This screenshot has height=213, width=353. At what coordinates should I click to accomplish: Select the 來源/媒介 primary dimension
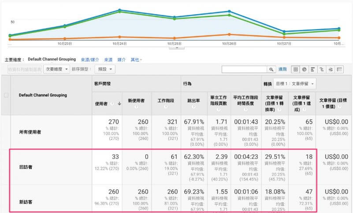[x=90, y=59]
